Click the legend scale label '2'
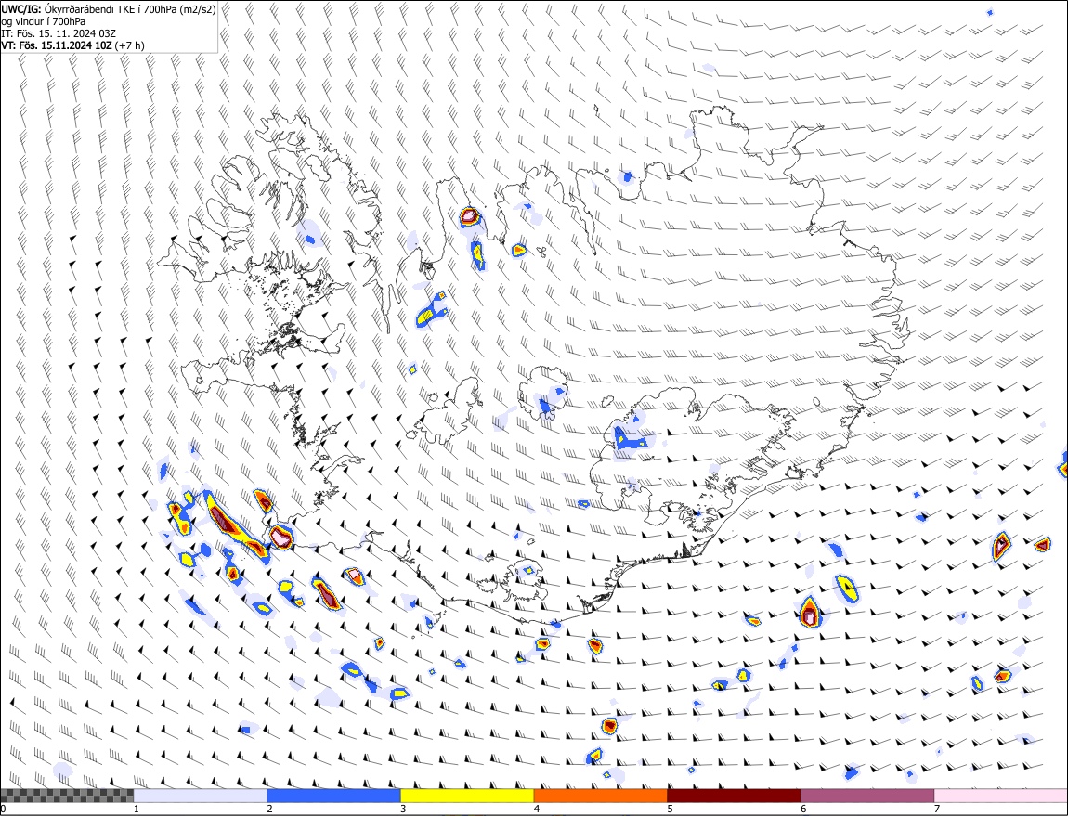 tap(269, 810)
